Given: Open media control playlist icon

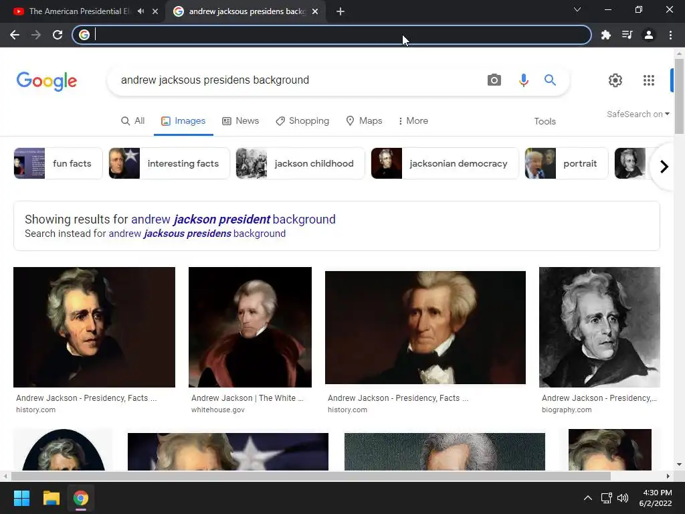Looking at the screenshot, I should click(627, 35).
